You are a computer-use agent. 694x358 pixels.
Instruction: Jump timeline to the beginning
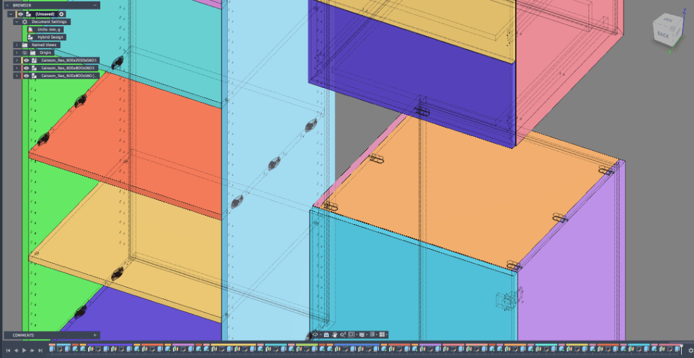click(x=8, y=350)
